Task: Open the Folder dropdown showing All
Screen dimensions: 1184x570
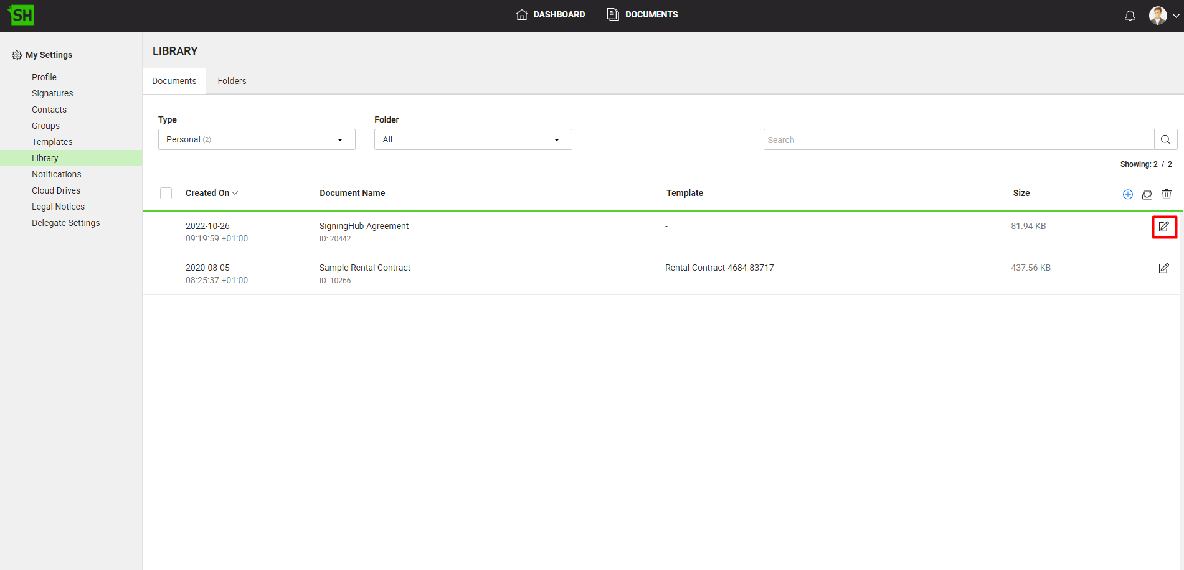Action: coord(473,139)
